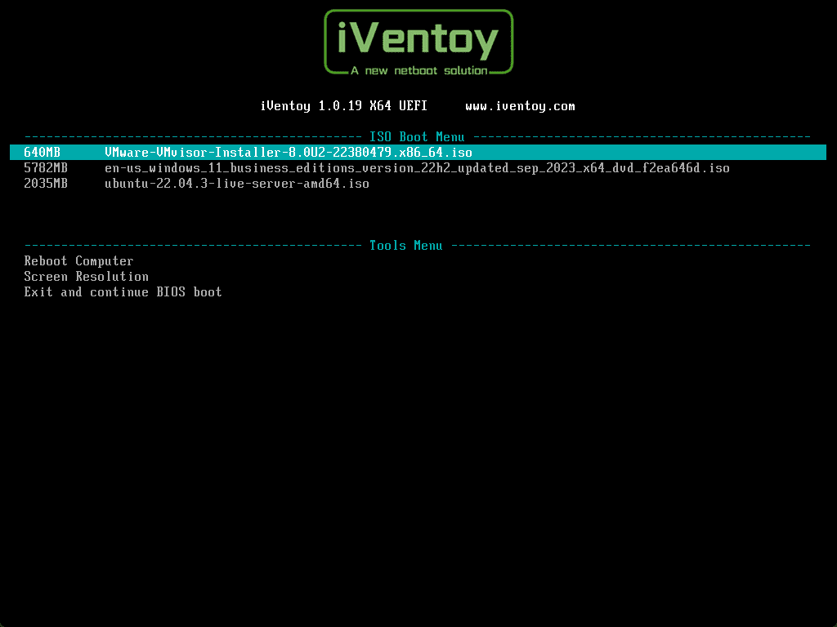Click the 5782MB size value

[x=46, y=168]
